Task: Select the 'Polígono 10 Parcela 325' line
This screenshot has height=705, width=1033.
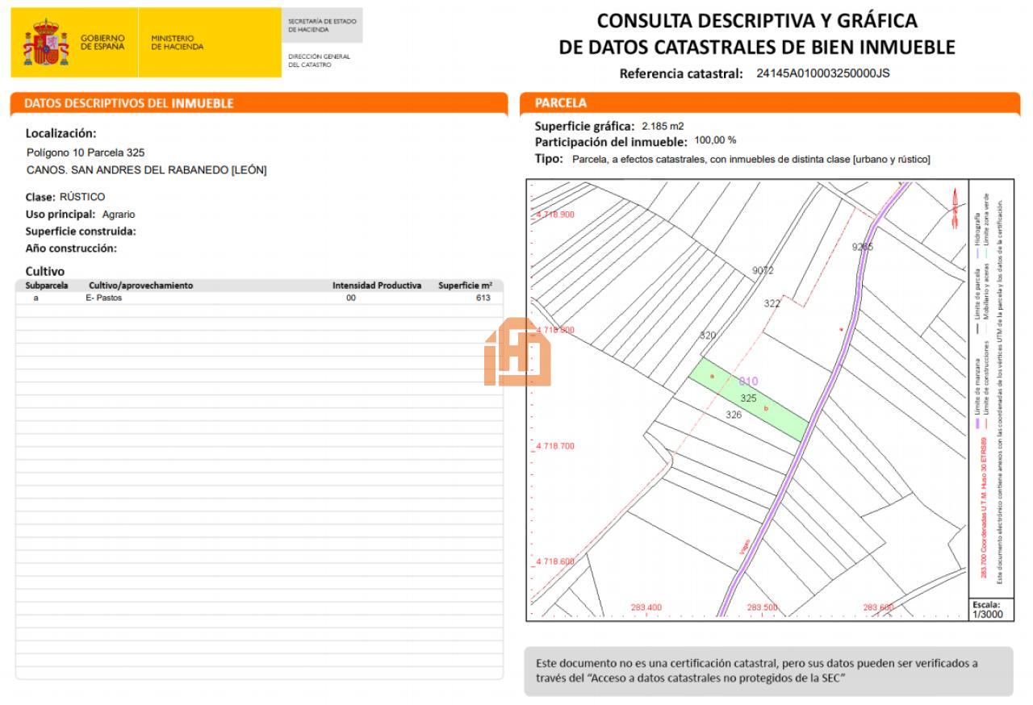Action: [86, 152]
